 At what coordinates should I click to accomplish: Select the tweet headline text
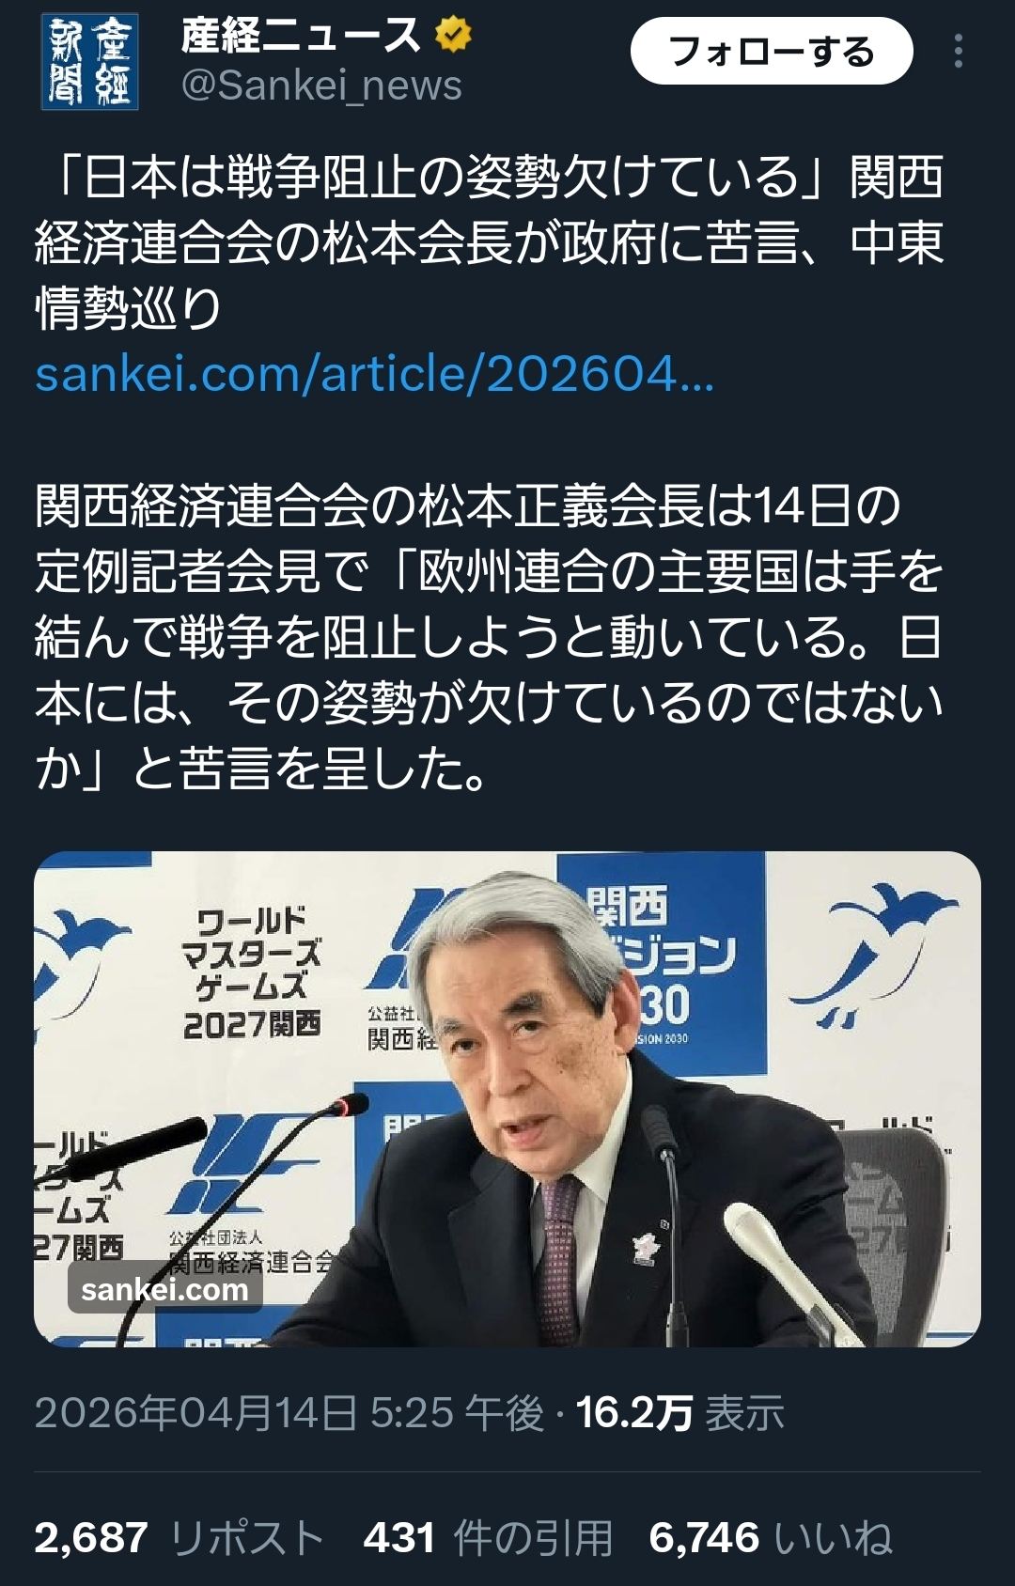coord(489,241)
